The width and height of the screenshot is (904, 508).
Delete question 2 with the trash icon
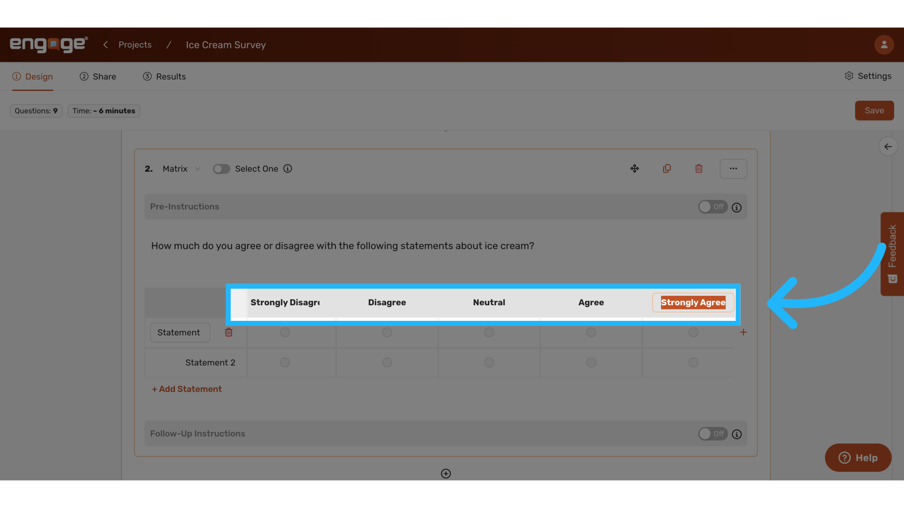[x=699, y=168]
